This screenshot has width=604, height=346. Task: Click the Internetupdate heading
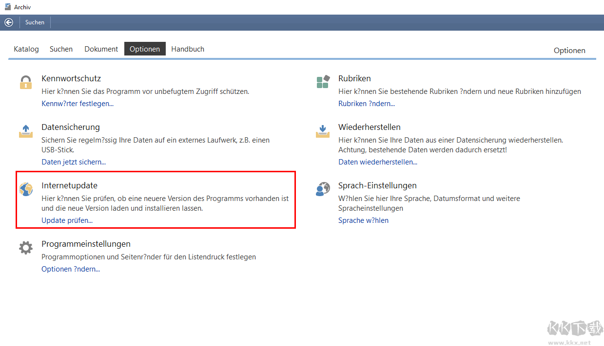[70, 185]
